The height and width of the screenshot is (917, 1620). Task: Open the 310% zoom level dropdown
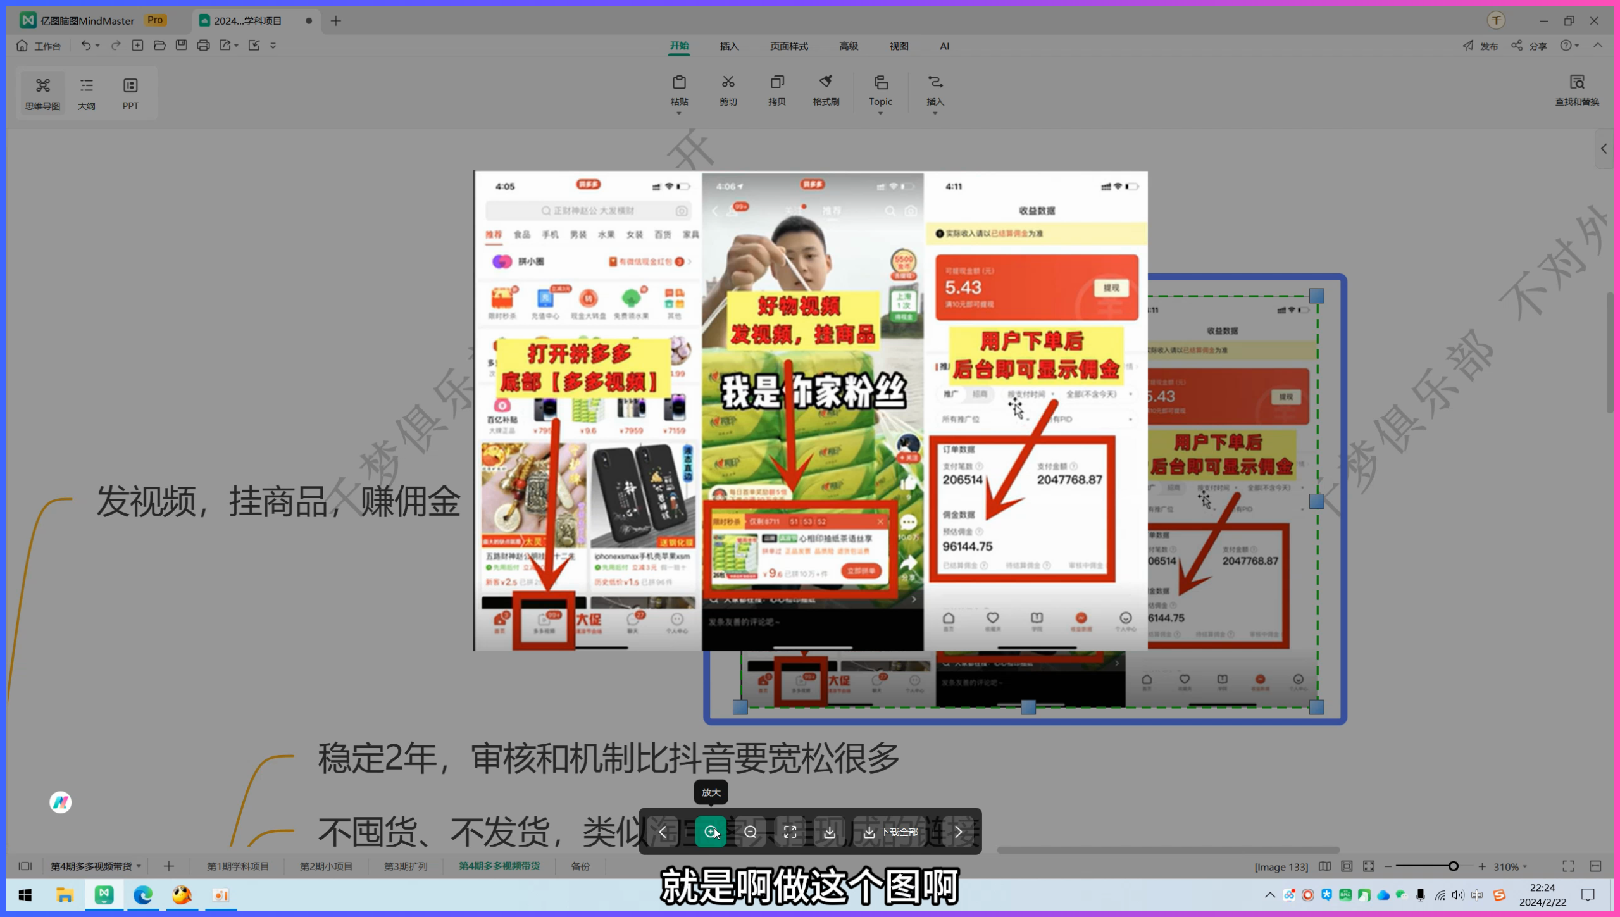pyautogui.click(x=1511, y=867)
